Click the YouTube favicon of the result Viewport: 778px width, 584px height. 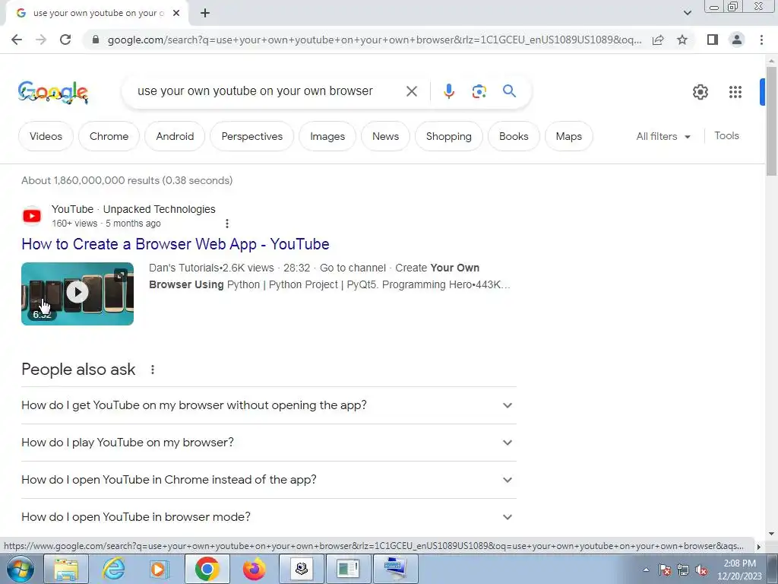point(32,216)
